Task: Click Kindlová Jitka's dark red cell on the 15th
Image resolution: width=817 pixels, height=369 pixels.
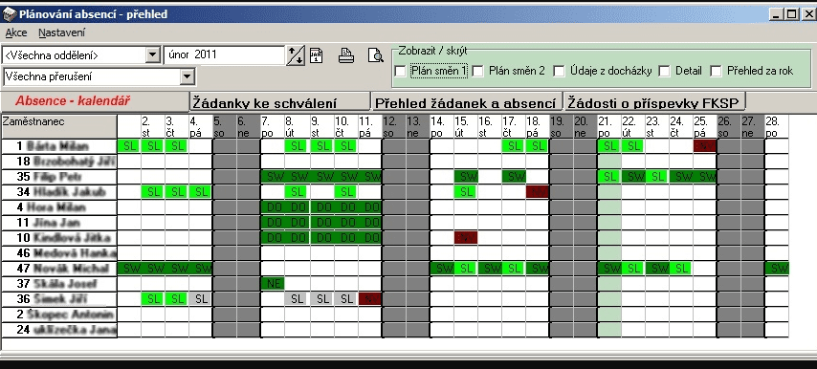Action: pyautogui.click(x=465, y=238)
